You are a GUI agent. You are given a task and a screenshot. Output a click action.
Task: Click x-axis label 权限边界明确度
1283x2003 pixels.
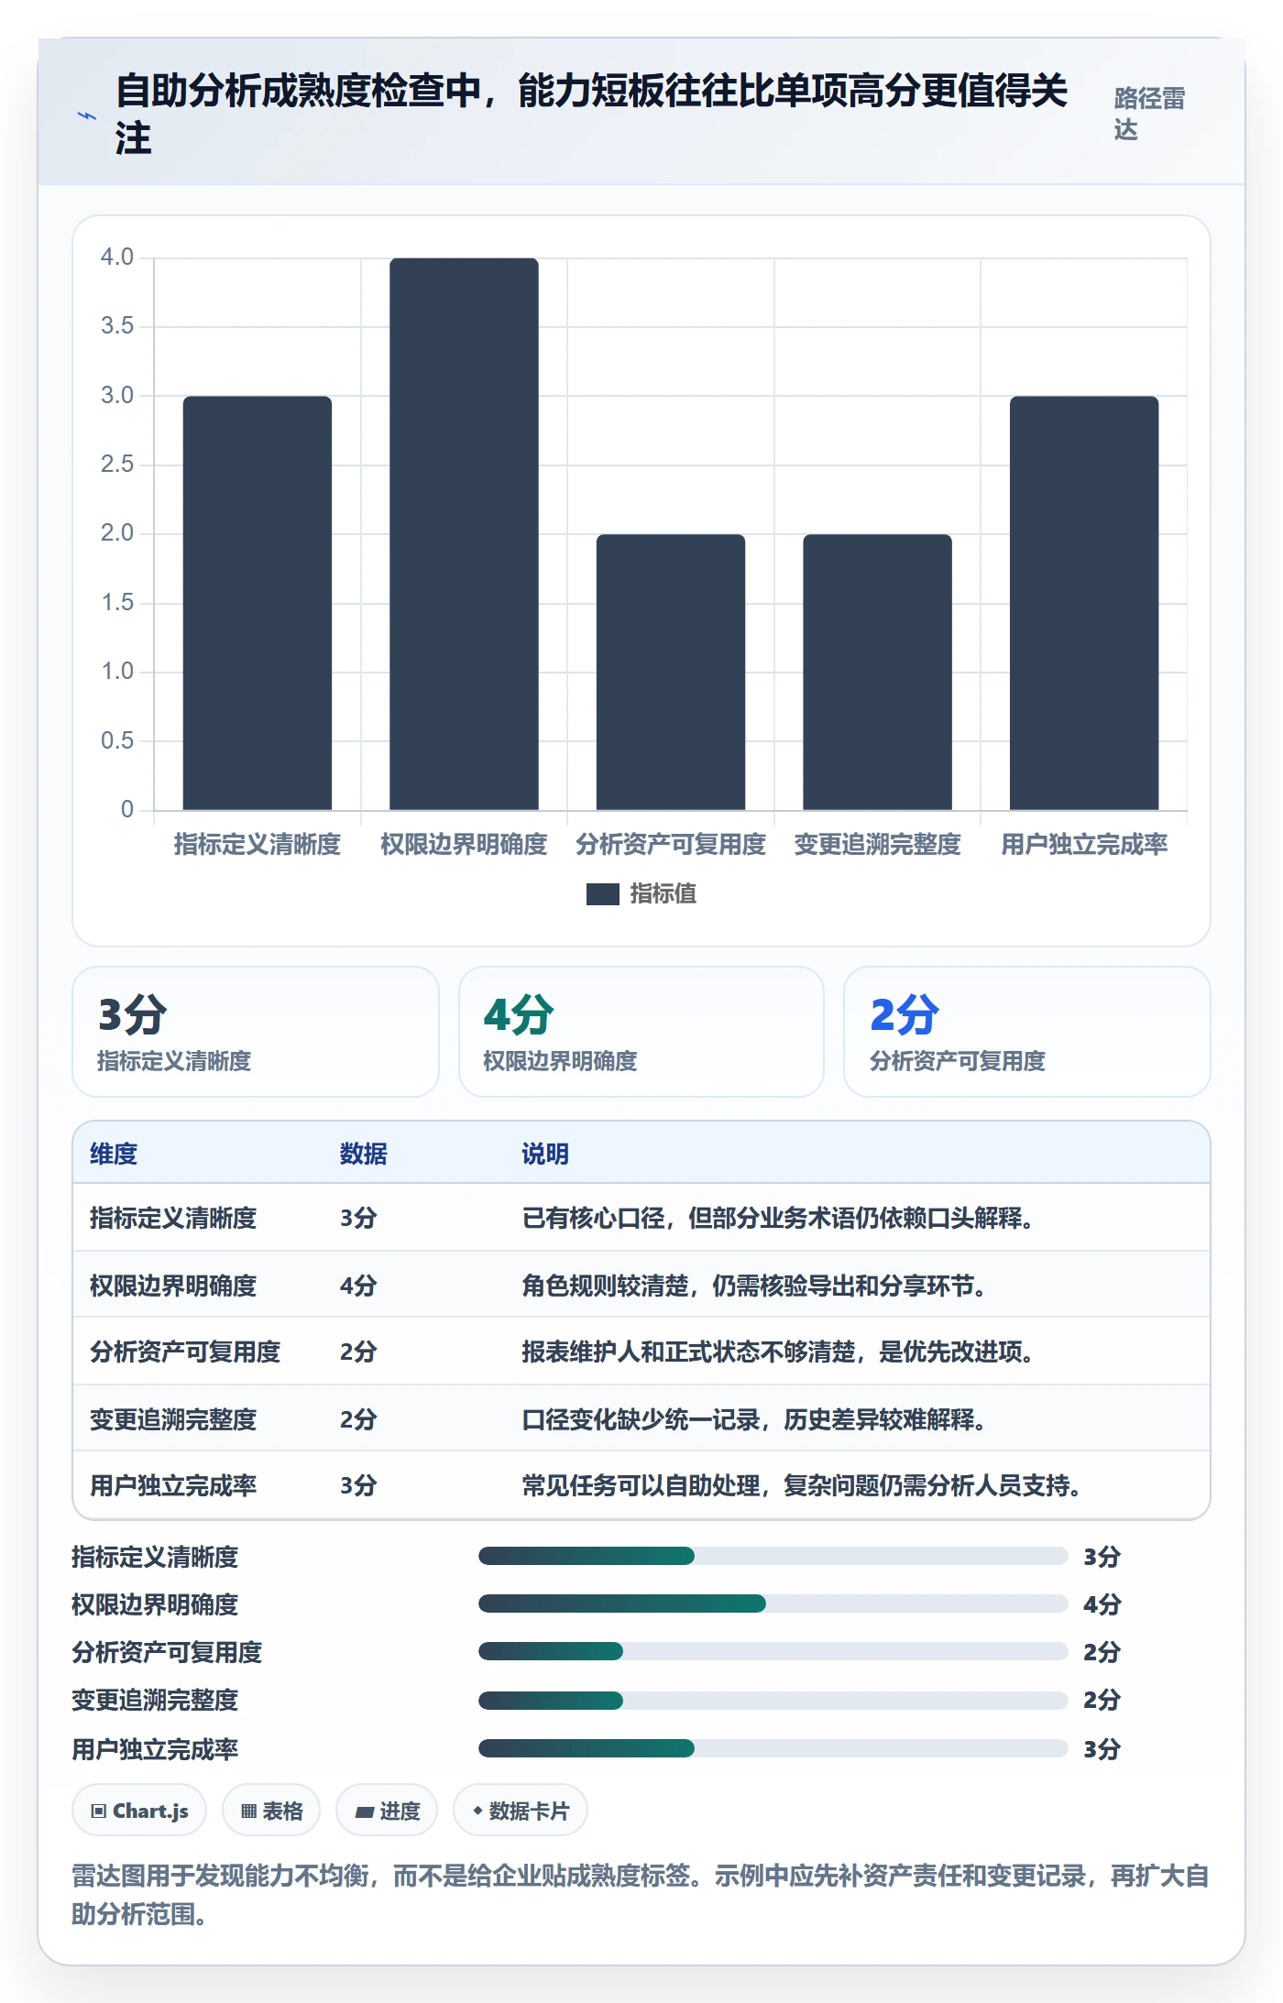tap(464, 844)
